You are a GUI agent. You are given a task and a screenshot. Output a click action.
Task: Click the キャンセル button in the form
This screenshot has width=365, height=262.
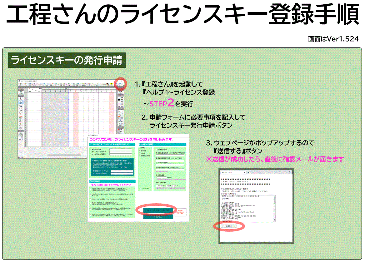158,217
